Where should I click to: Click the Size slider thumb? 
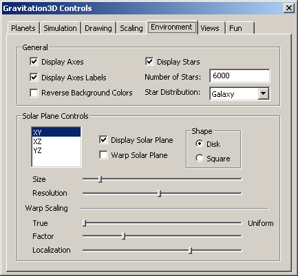pyautogui.click(x=100, y=179)
